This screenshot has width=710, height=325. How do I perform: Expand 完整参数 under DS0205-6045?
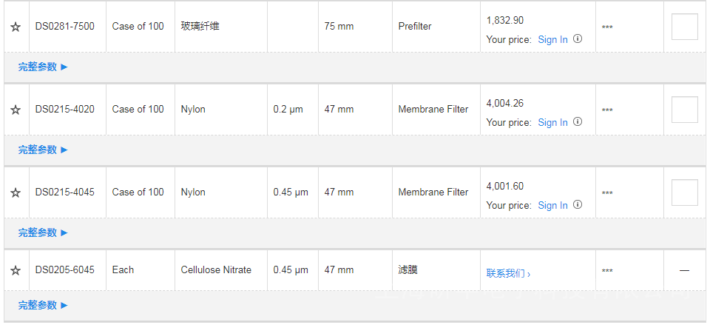click(x=43, y=305)
